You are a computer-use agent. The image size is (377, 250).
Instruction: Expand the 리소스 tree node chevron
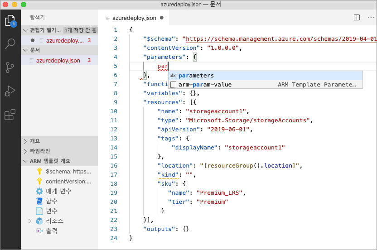29,221
